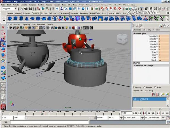170x128 pixels.
Task: Activate the Move tool in the toolbox
Action: pyautogui.click(x=3, y=44)
